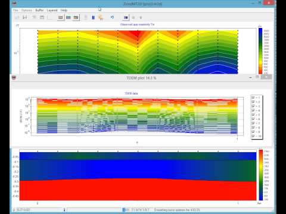Click the TDEM plot window app icon
286x214 pixels.
[x=14, y=78]
